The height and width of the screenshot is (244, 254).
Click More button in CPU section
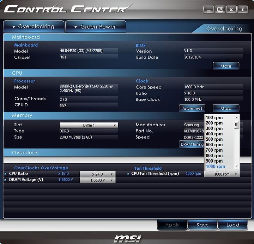[x=226, y=108]
